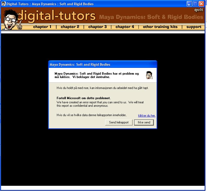Click the 'Hvis du holdt på med noe' message
This screenshot has height=191, width=207.
(x=102, y=88)
